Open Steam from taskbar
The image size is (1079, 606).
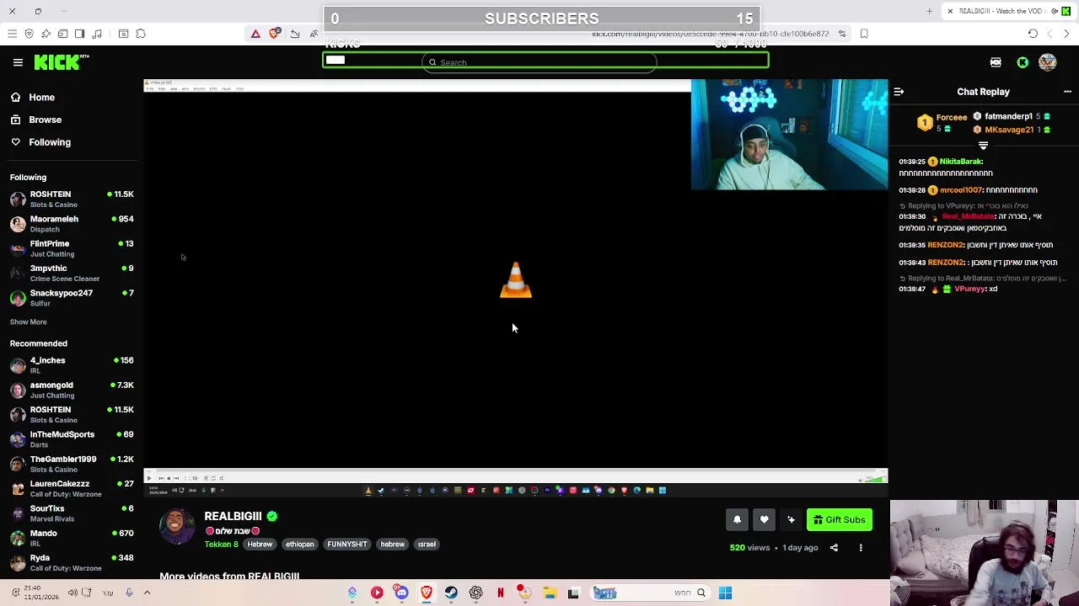click(x=451, y=593)
